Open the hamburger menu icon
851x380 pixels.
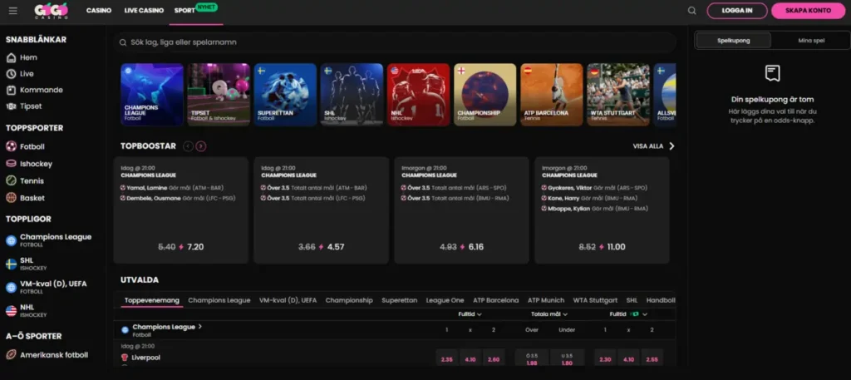click(x=13, y=11)
